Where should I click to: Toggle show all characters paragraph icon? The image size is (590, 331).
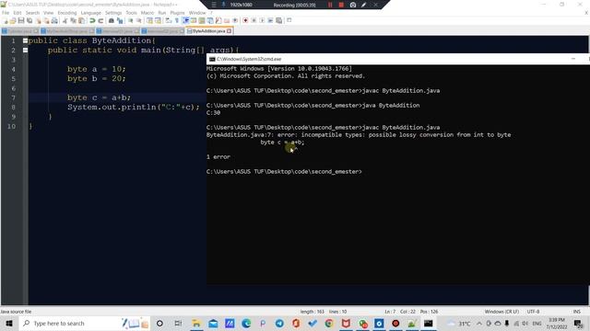[x=176, y=20]
